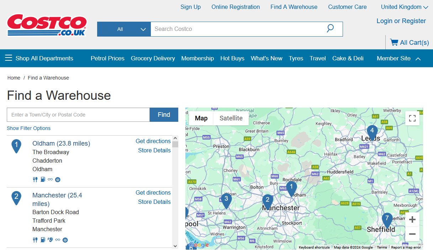Collapse the Member Site menu with its chevron
Image resolution: width=433 pixels, height=250 pixels.
418,58
